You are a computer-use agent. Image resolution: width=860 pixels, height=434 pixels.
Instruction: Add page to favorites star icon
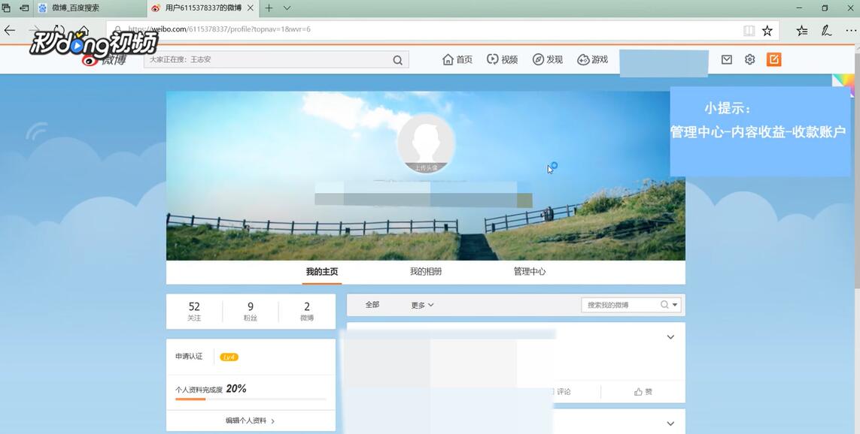coord(767,31)
